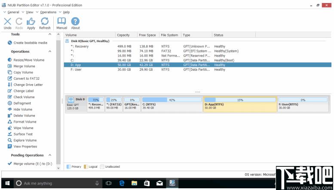The width and height of the screenshot is (334, 190).
Task: Sort by the Status column header
Action: [x=234, y=35]
